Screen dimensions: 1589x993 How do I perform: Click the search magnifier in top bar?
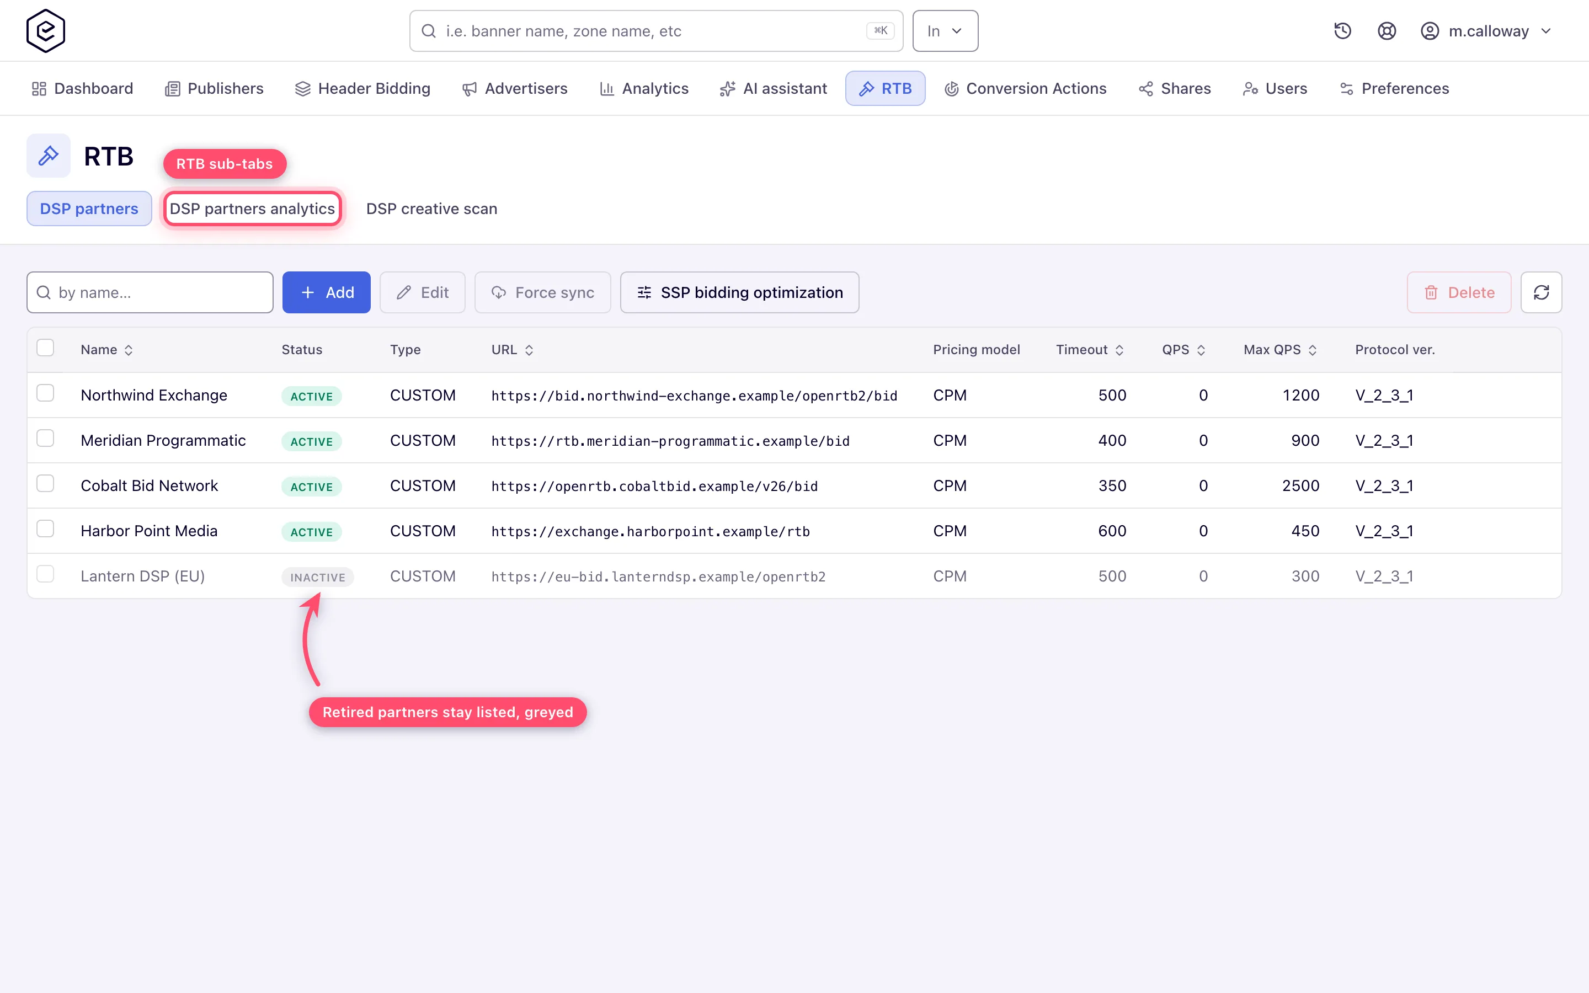coord(429,31)
